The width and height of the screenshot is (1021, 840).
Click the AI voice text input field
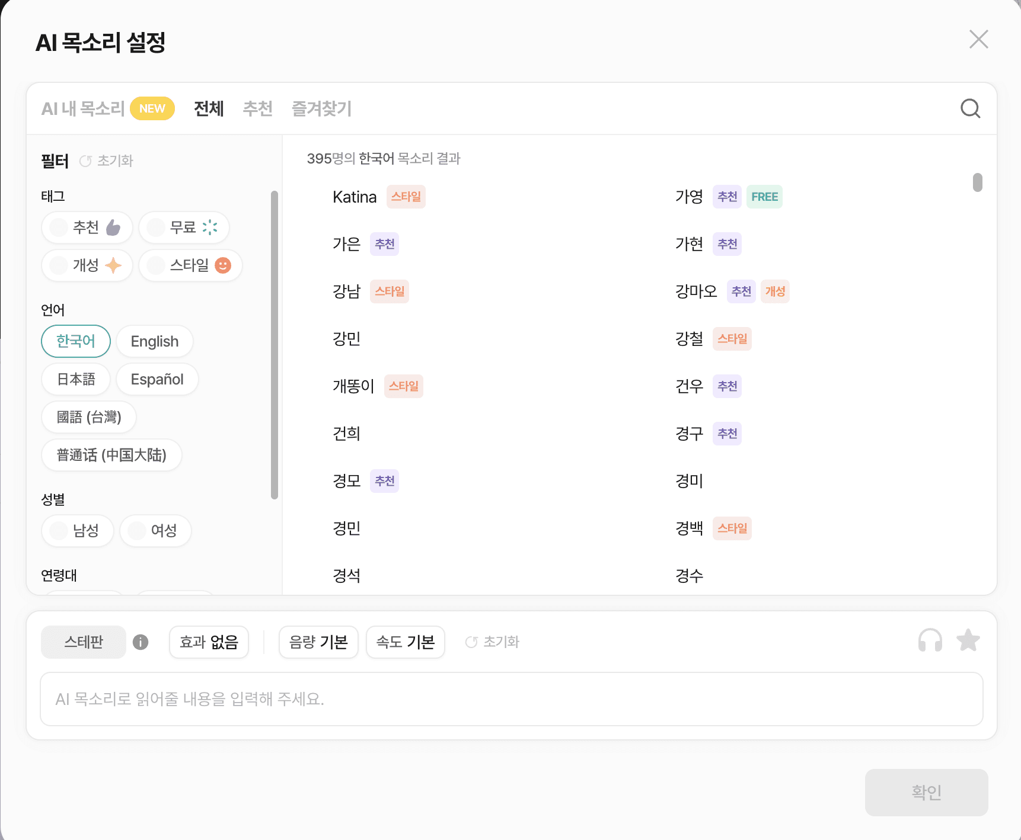[511, 699]
